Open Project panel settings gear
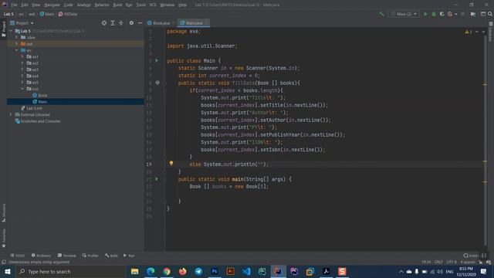Image resolution: width=494 pixels, height=278 pixels. (131, 23)
